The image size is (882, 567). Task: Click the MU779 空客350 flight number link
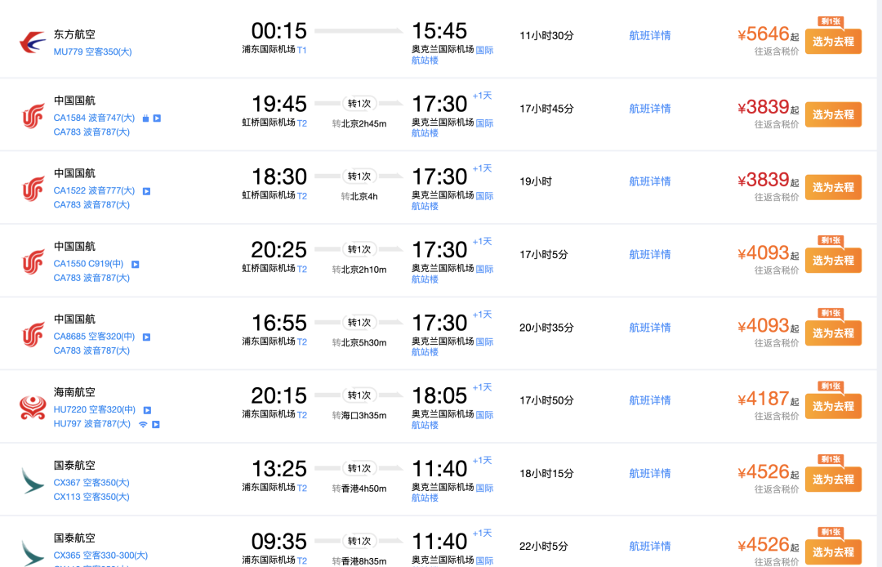point(93,51)
